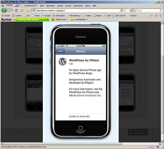
Task: Bookmark page with the star icon
Action: click(x=125, y=10)
